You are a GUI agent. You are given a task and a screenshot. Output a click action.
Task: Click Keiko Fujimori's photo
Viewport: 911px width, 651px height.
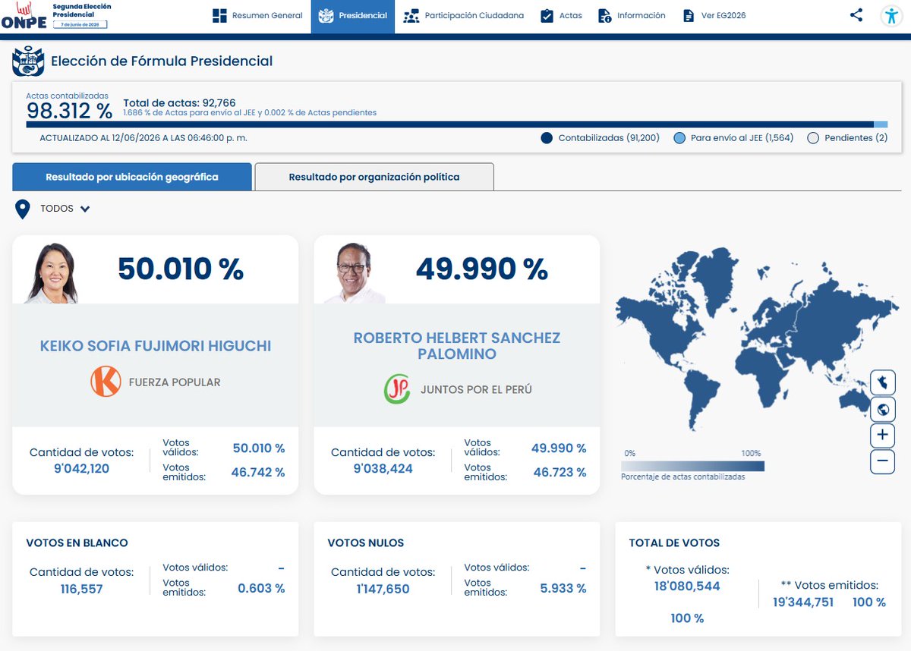(52, 273)
